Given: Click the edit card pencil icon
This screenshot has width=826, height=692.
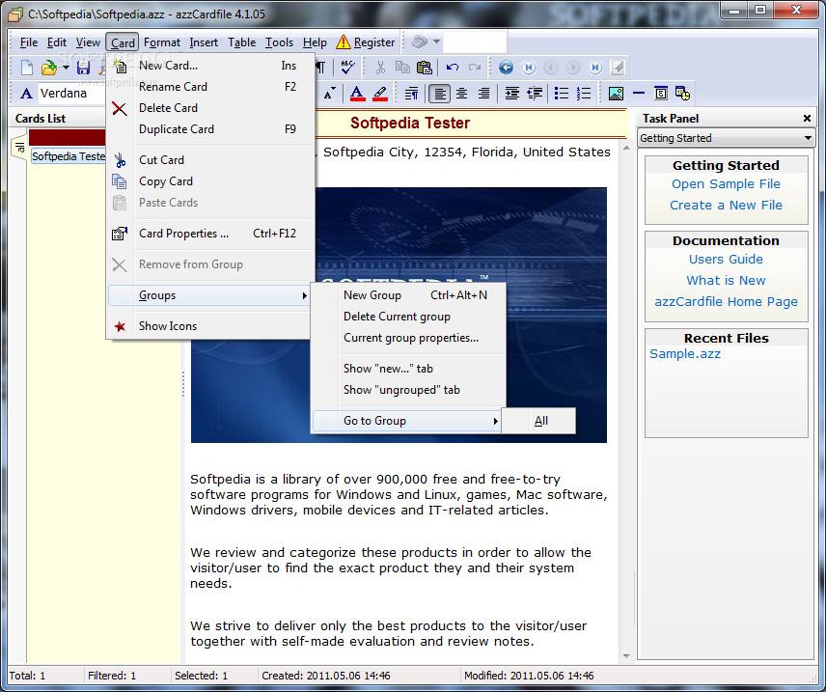Looking at the screenshot, I should point(617,68).
